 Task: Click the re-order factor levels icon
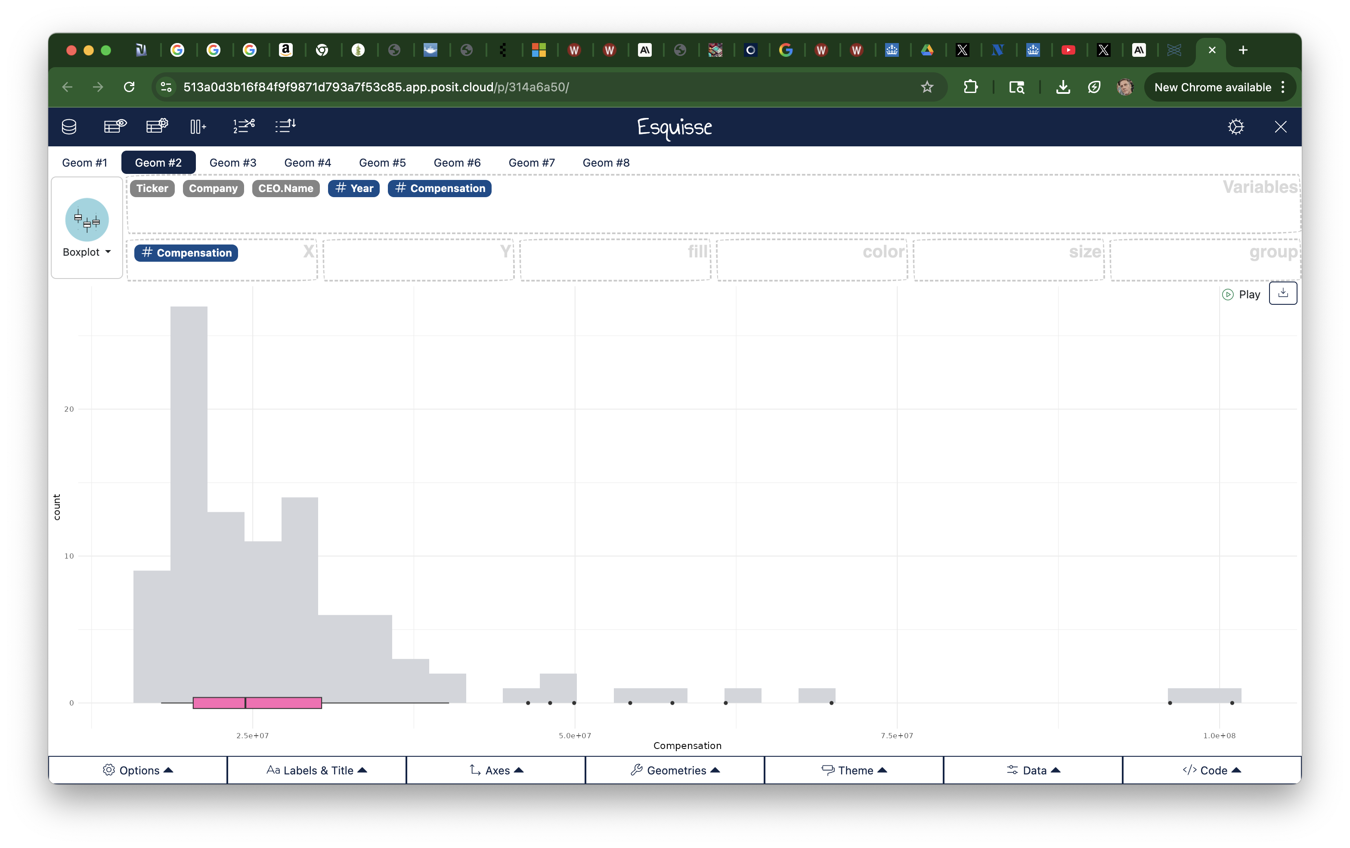[x=285, y=127]
